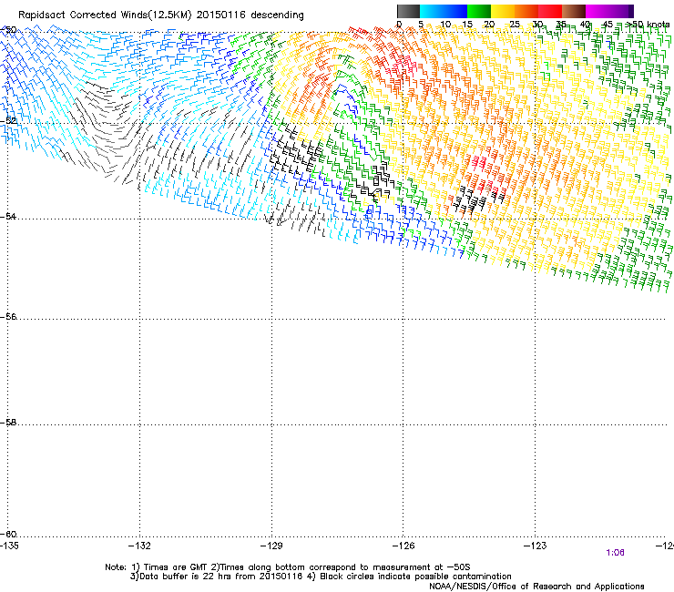674x592 pixels.
Task: Click the title 'Rapidscat Corrected Winds(12.5KM) 20150116 descending'
Action: pyautogui.click(x=161, y=15)
